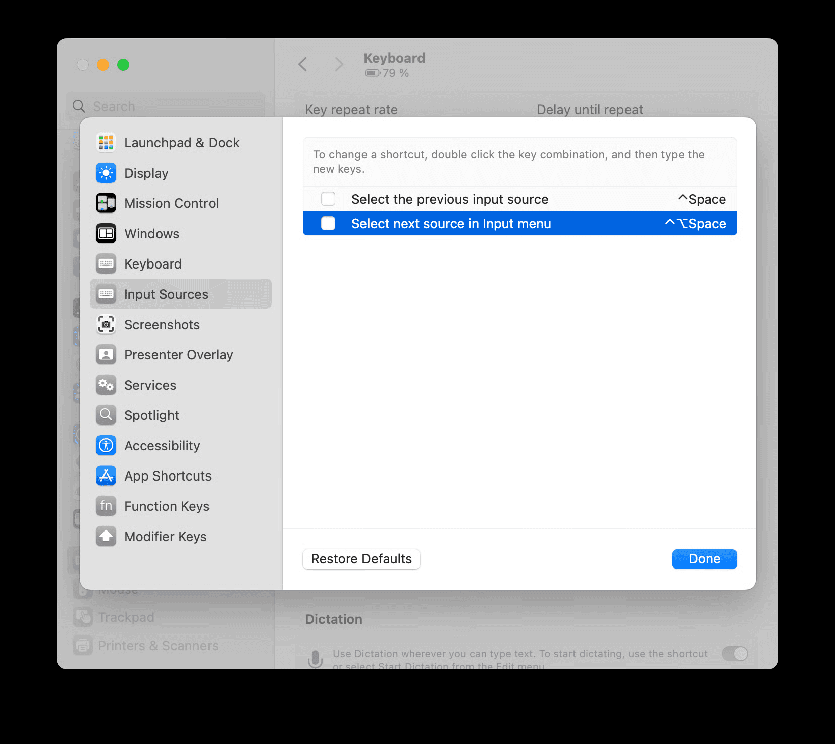
Task: Select the Presenter Overlay icon
Action: click(106, 354)
